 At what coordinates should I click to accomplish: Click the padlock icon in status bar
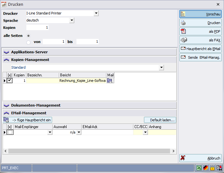click(x=212, y=168)
